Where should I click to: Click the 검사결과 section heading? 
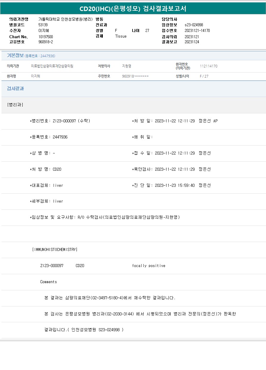[x=15, y=89]
